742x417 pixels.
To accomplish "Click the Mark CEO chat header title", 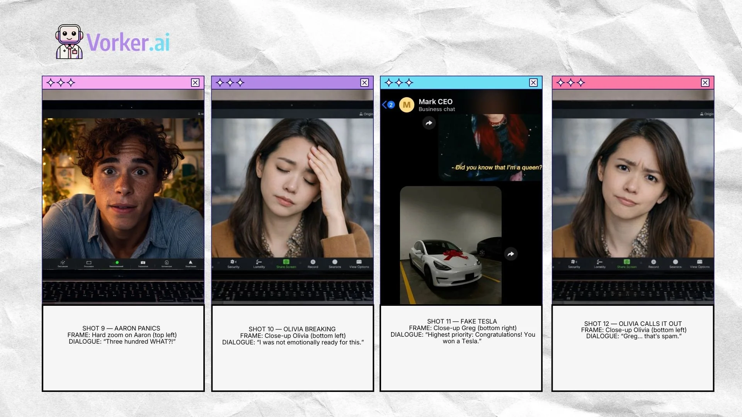I will click(436, 102).
